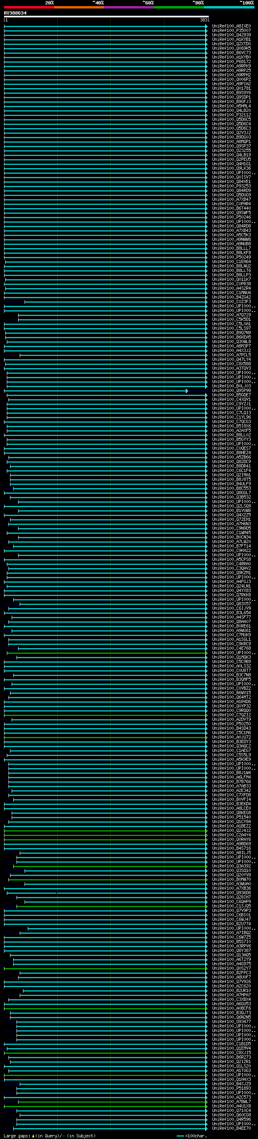Click the green alignment bar of UniRef100_A4U1X8

[106, 1106]
